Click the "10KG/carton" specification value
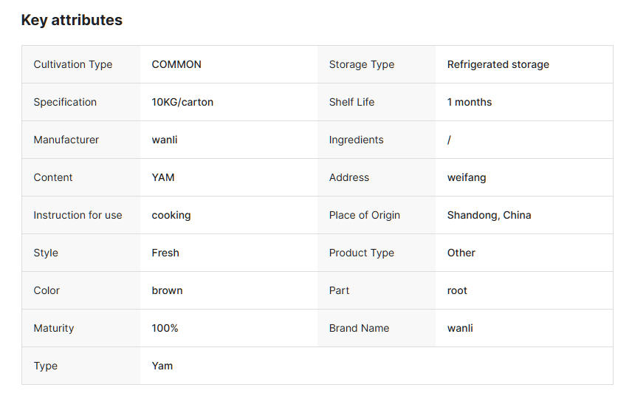 (x=182, y=102)
